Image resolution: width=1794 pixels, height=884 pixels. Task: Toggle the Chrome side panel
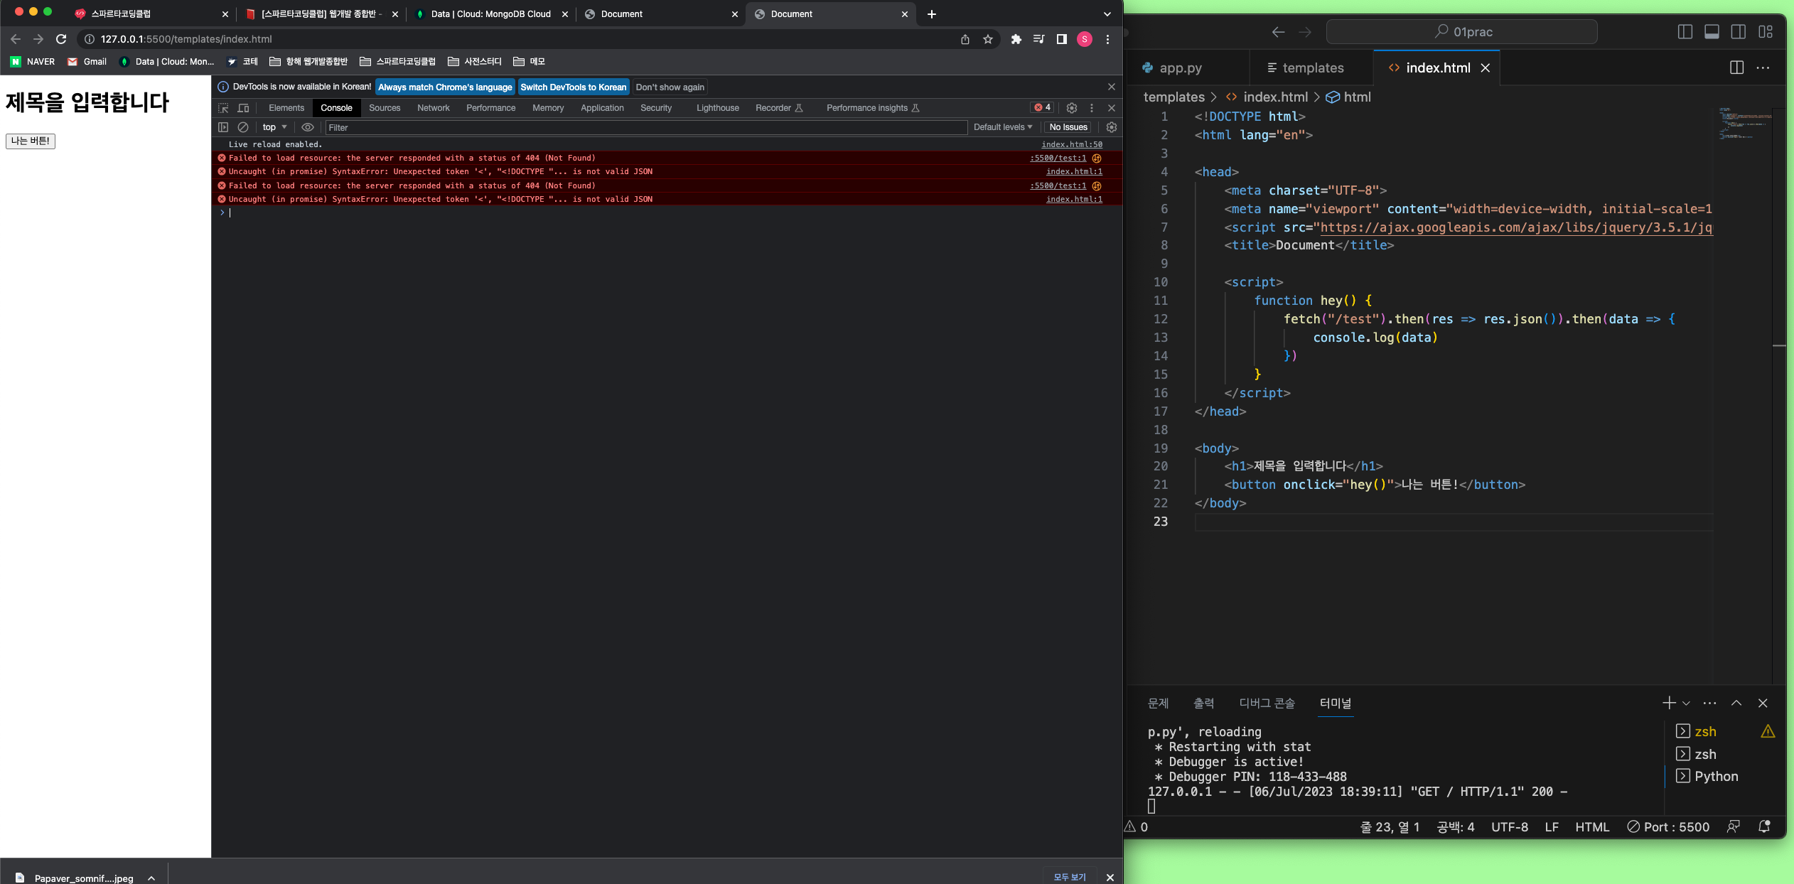(1062, 39)
